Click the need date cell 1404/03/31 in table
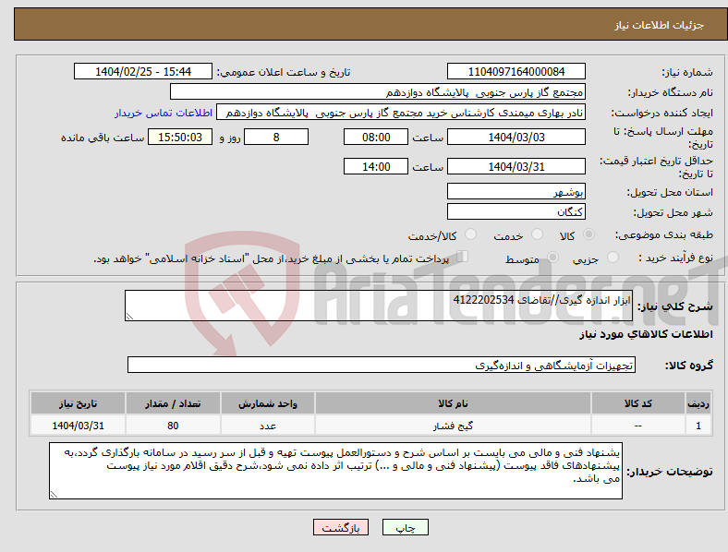728x552 pixels. click(78, 426)
